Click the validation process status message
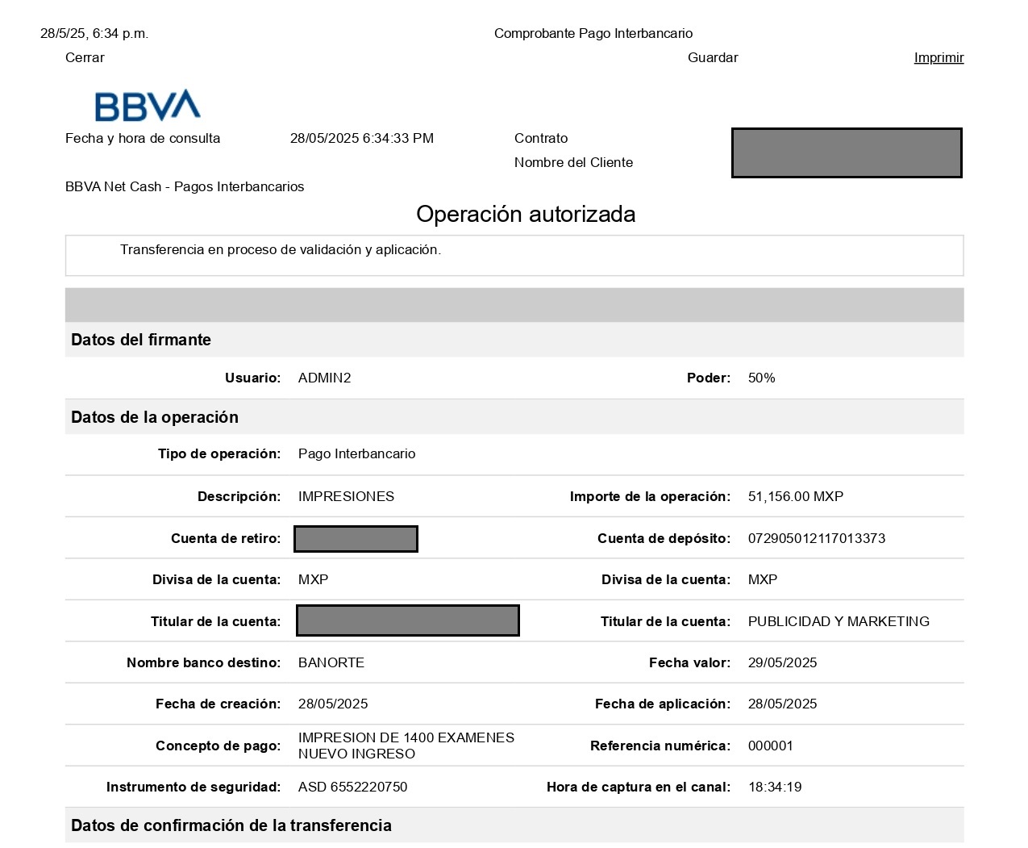Viewport: 1028px width, 848px height. pos(281,249)
